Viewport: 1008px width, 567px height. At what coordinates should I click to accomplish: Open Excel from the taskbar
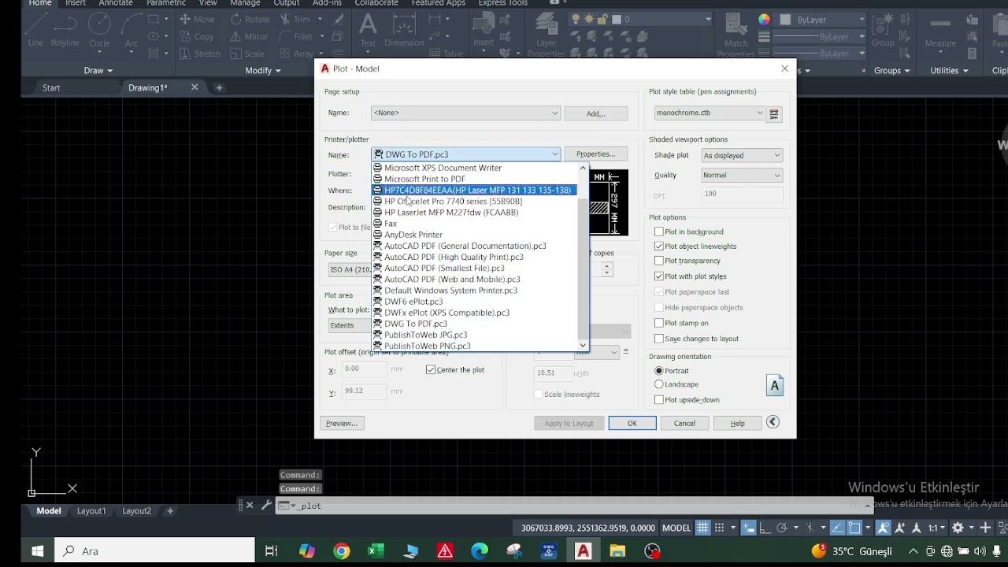(x=376, y=551)
